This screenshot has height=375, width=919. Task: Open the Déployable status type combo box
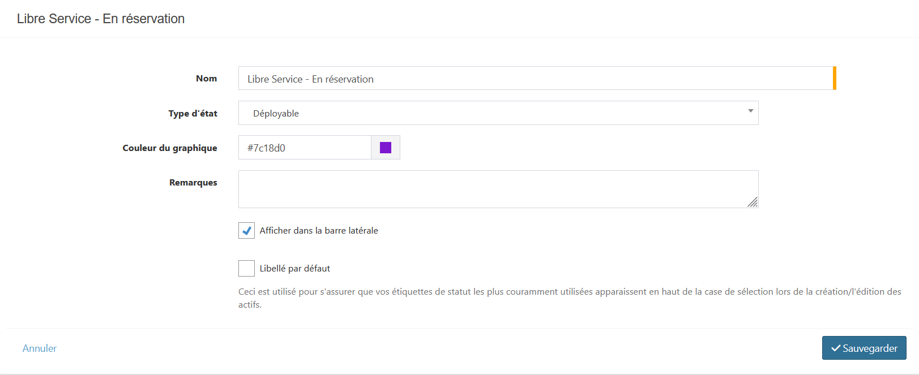[x=498, y=113]
